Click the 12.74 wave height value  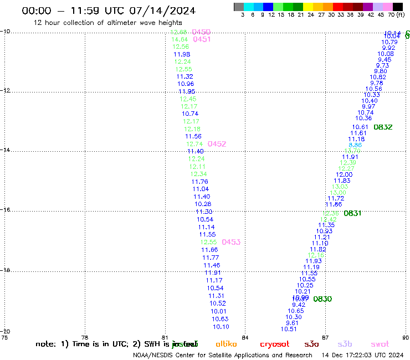coord(194,144)
